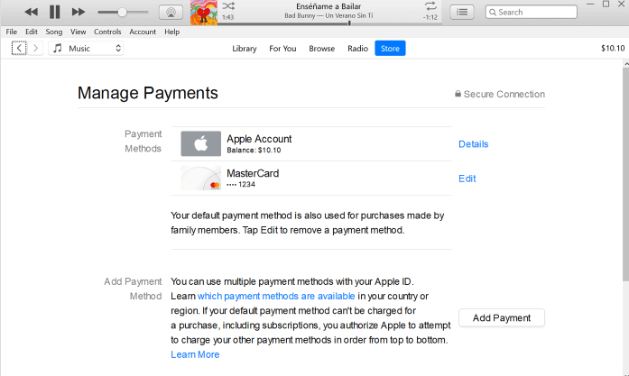
Task: Click the Enséñame a Bailar album artwork
Action: pos(204,13)
